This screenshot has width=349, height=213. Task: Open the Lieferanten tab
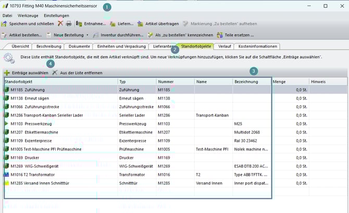click(162, 46)
